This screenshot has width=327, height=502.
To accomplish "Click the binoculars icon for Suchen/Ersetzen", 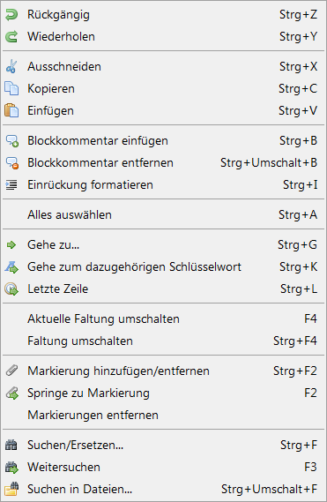I will tap(11, 446).
